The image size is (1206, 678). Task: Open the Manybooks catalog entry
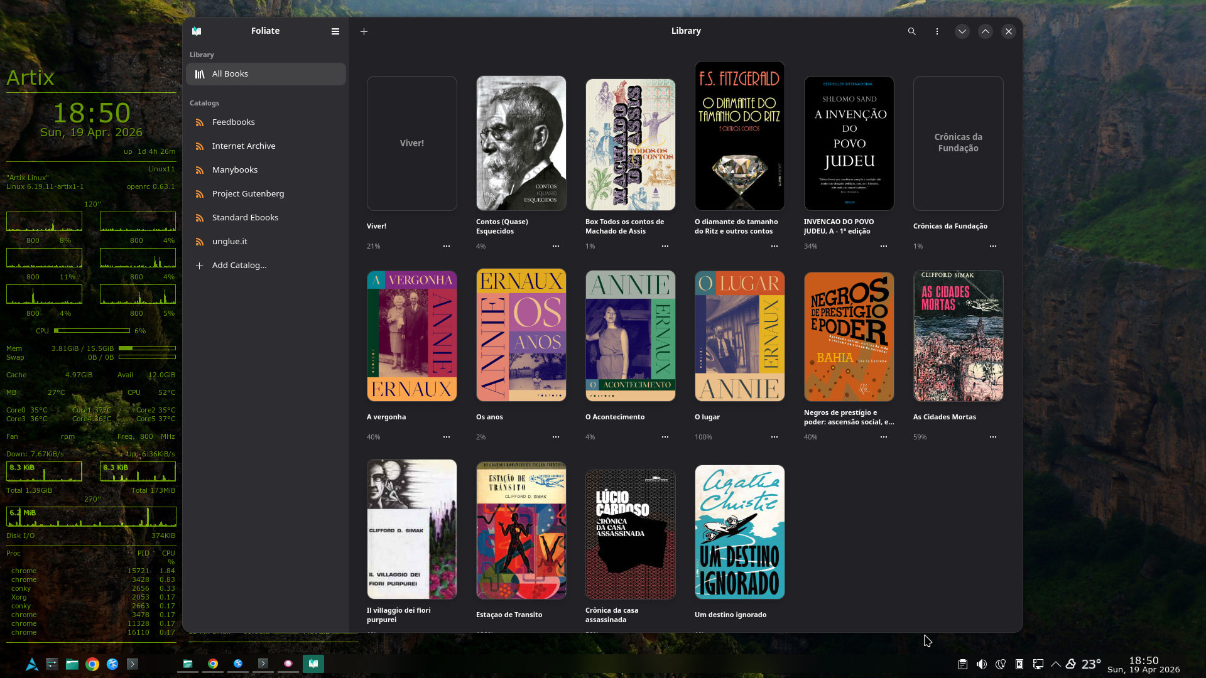[234, 169]
